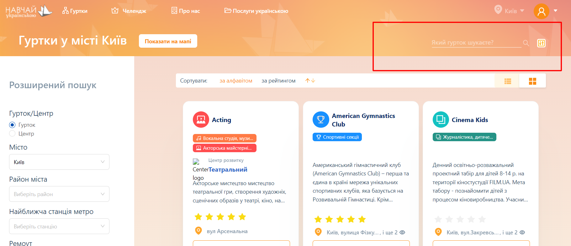Click the search magnifier icon
571x246 pixels.
pos(526,43)
